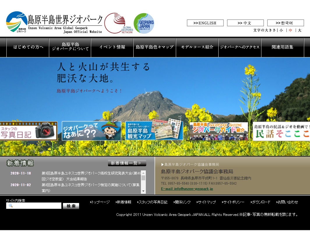The height and width of the screenshot is (231, 310).
Task: Open the 民話そこここ video banner
Action: (x=280, y=131)
